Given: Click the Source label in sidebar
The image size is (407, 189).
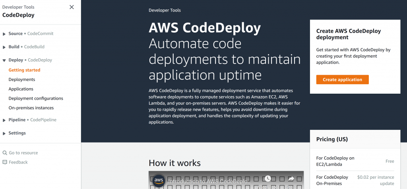Looking at the screenshot, I should tap(16, 33).
